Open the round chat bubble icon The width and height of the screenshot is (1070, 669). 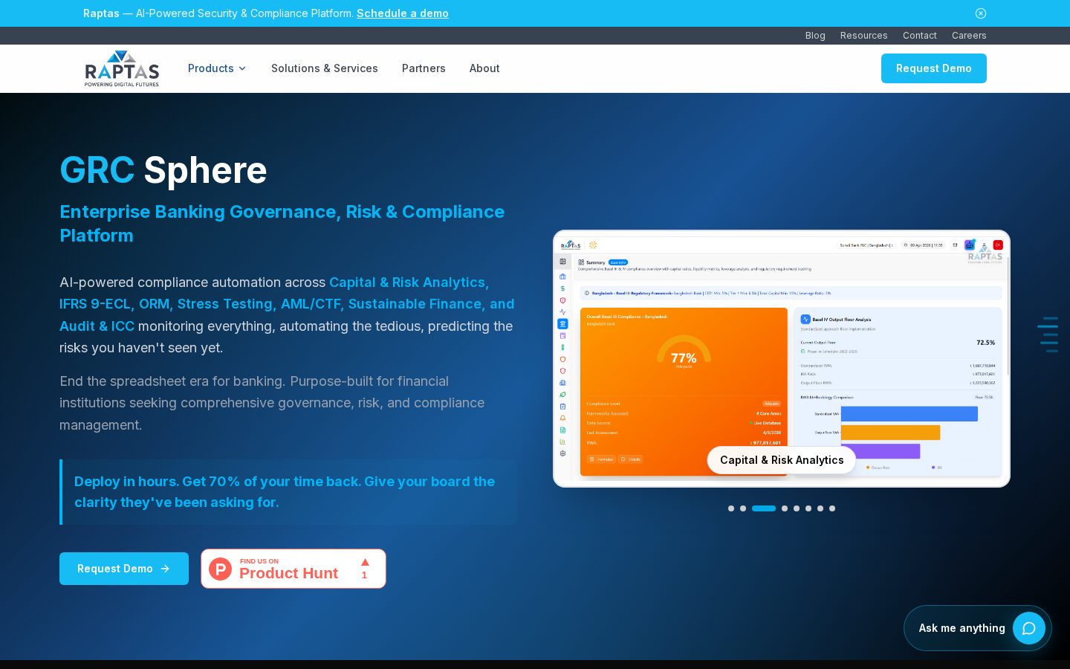1029,628
